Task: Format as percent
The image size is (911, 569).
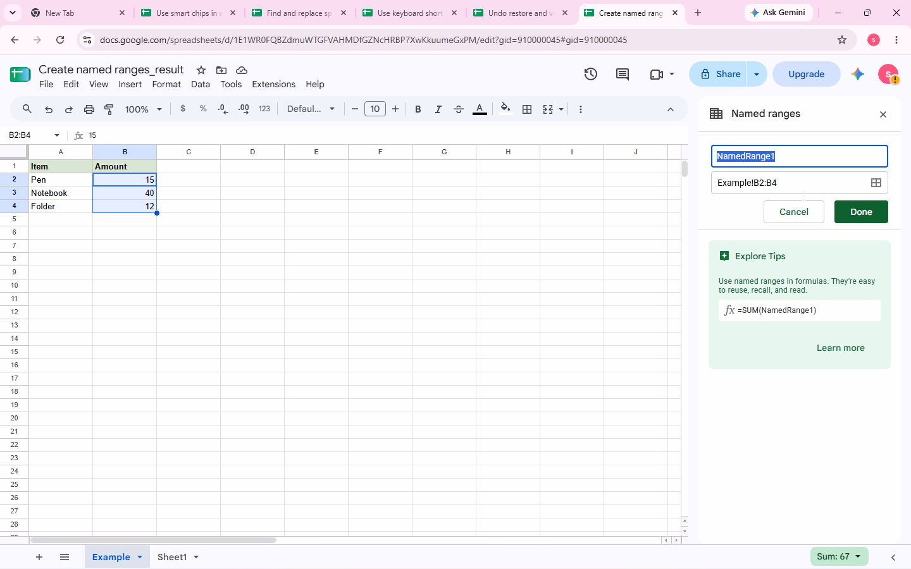Action: pyautogui.click(x=203, y=109)
